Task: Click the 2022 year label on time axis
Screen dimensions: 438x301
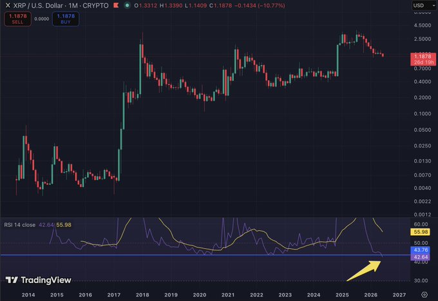Action: click(256, 295)
